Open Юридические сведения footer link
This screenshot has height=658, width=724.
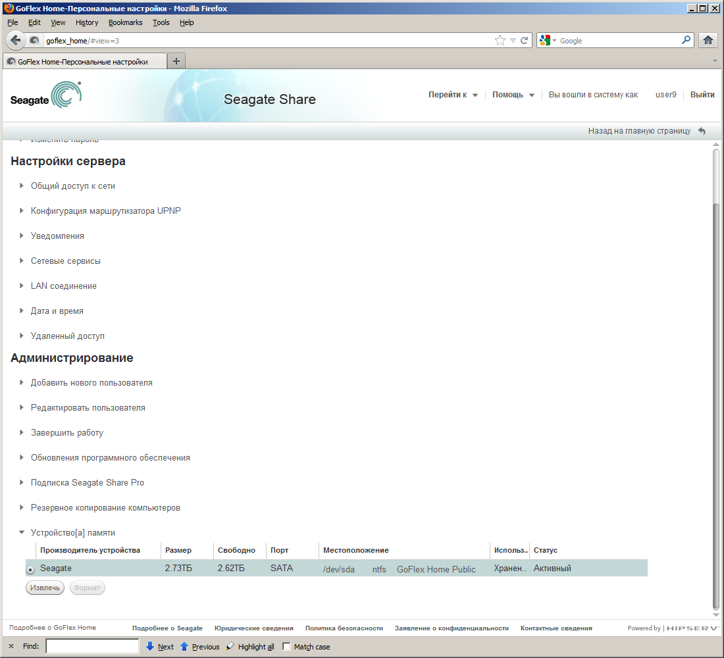tap(254, 628)
